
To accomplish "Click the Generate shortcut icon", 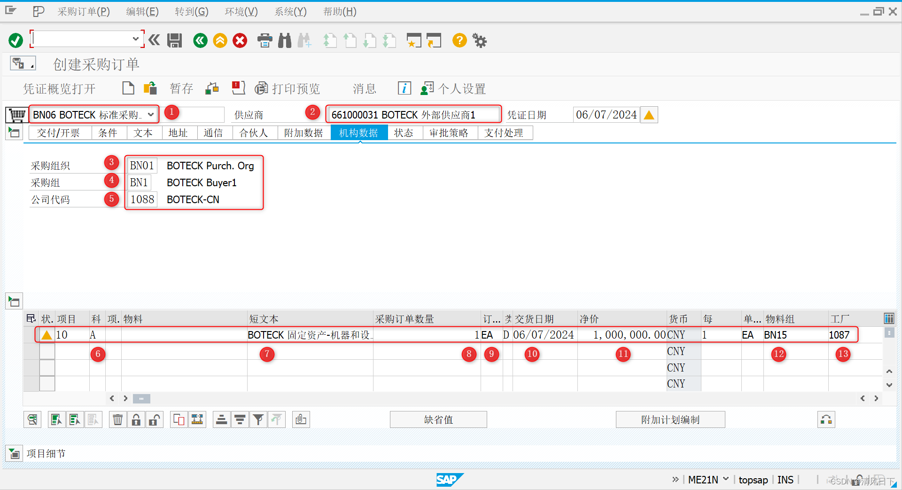I will [434, 40].
